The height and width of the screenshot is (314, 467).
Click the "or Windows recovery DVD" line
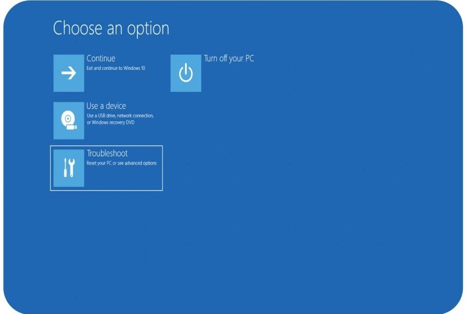coord(110,122)
